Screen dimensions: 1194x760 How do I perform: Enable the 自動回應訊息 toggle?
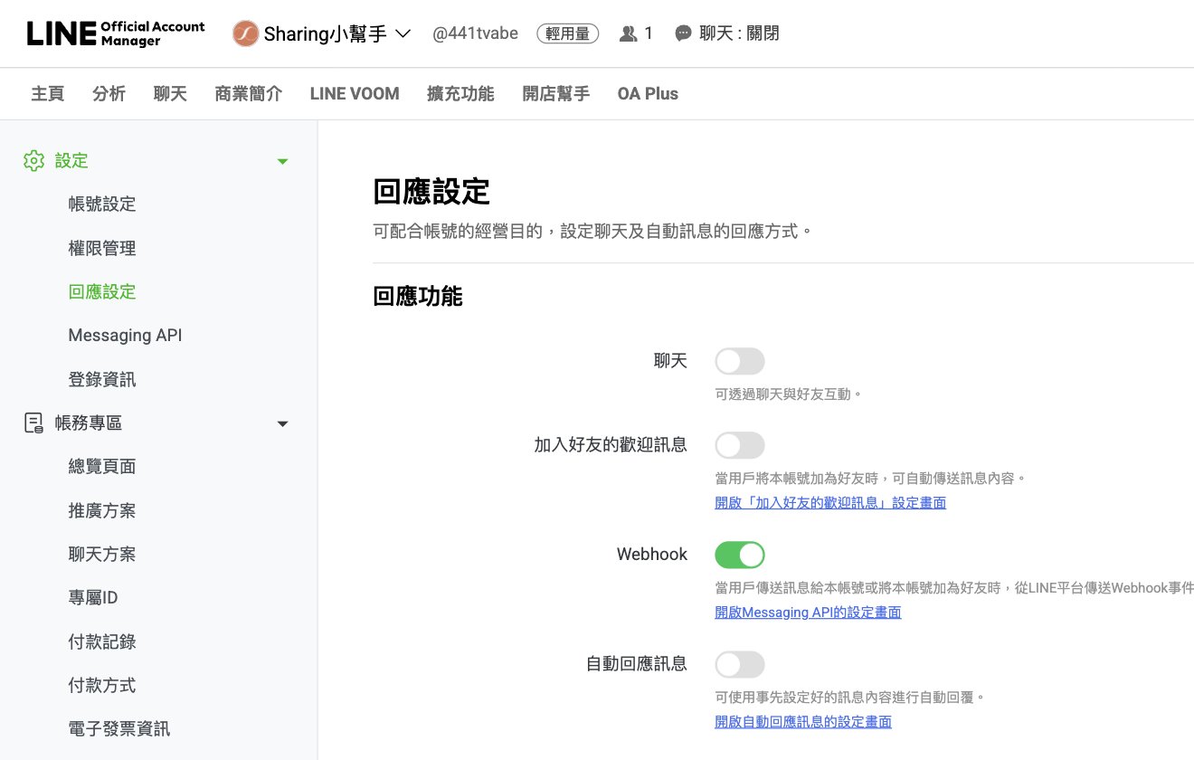[x=740, y=665]
